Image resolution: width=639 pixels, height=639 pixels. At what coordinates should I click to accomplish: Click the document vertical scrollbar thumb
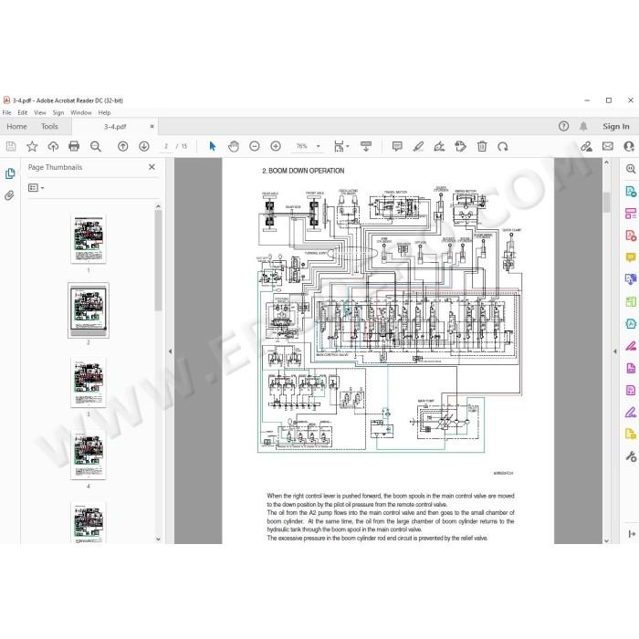(x=606, y=202)
